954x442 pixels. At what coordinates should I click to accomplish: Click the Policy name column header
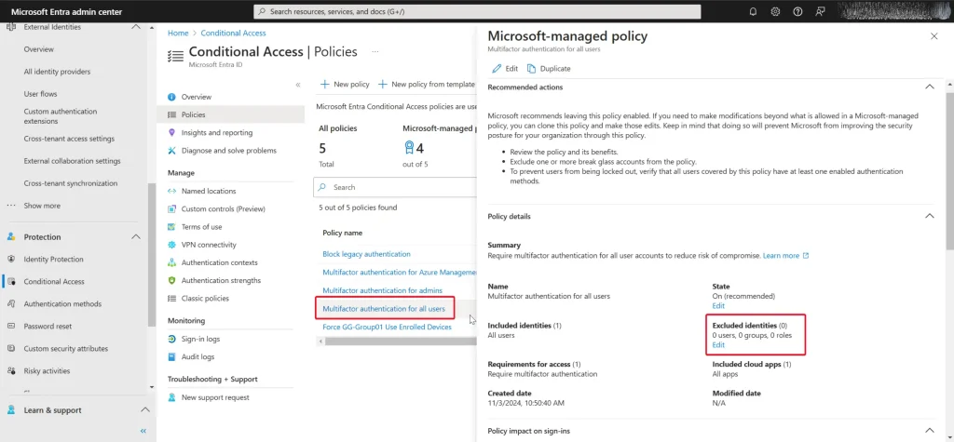[x=343, y=233]
